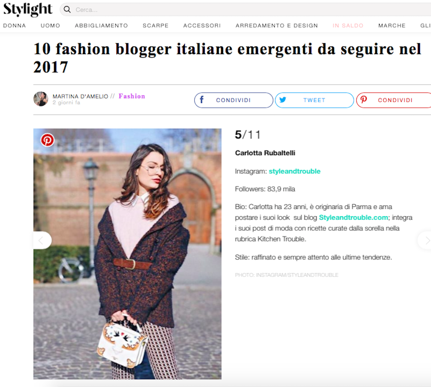
Task: Visit the Styleandtrouble.com blog link
Action: (x=353, y=217)
